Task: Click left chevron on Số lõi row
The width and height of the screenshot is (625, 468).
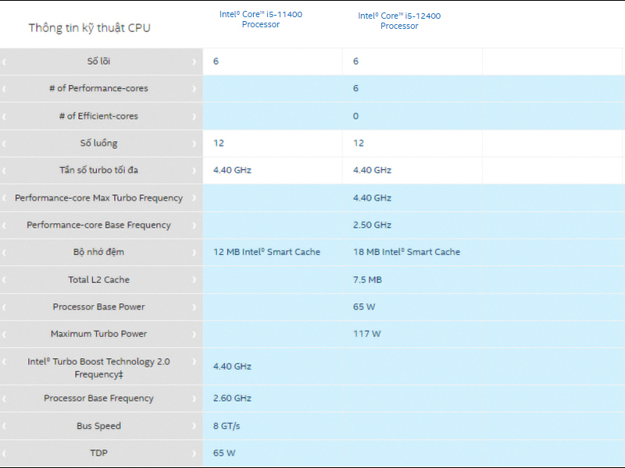Action: point(4,62)
